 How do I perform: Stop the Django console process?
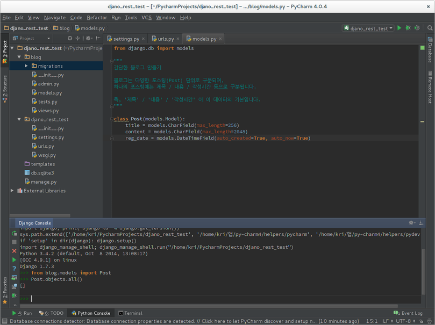click(x=14, y=242)
